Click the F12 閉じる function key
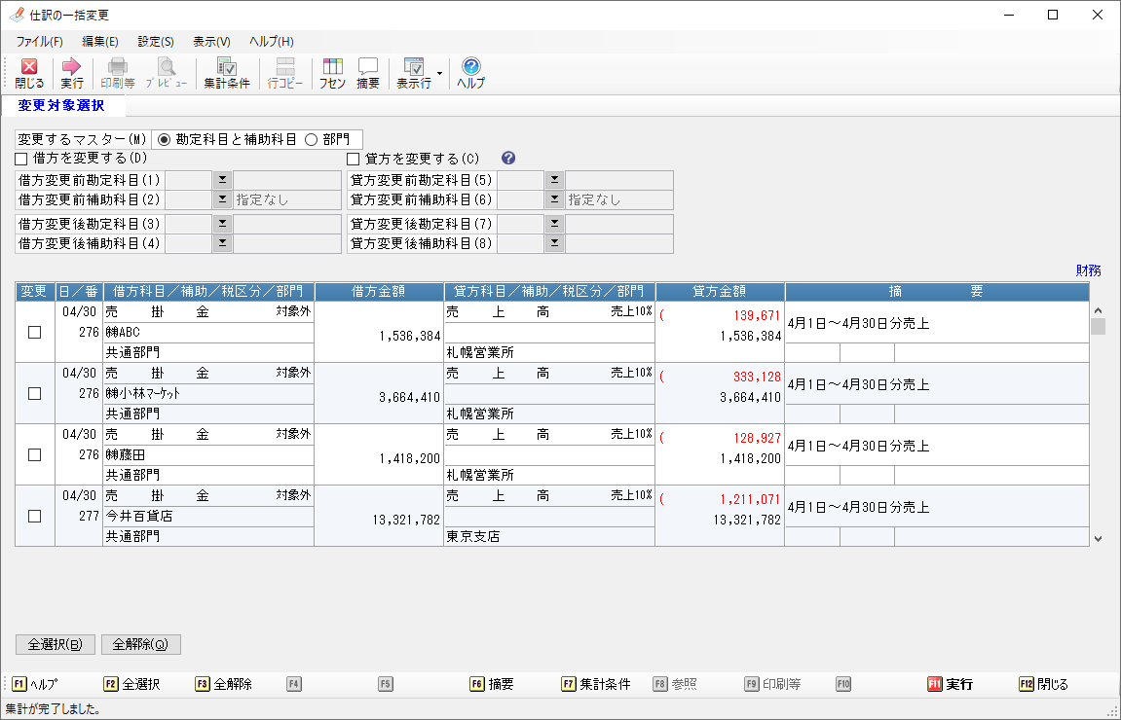This screenshot has height=720, width=1121. [1044, 684]
